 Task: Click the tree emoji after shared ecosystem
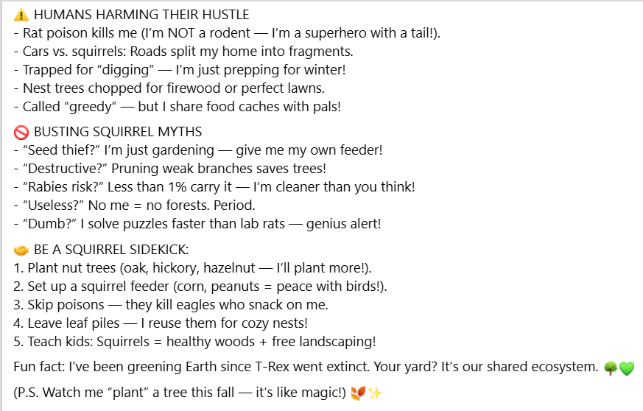[x=611, y=368]
